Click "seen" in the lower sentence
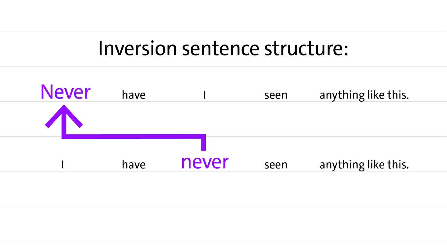This screenshot has height=251, width=447. pos(276,165)
